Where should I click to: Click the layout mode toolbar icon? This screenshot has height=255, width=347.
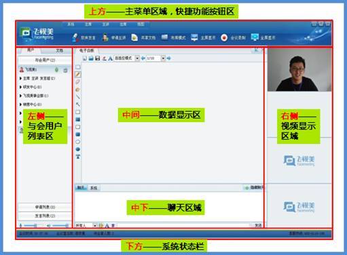(164, 37)
